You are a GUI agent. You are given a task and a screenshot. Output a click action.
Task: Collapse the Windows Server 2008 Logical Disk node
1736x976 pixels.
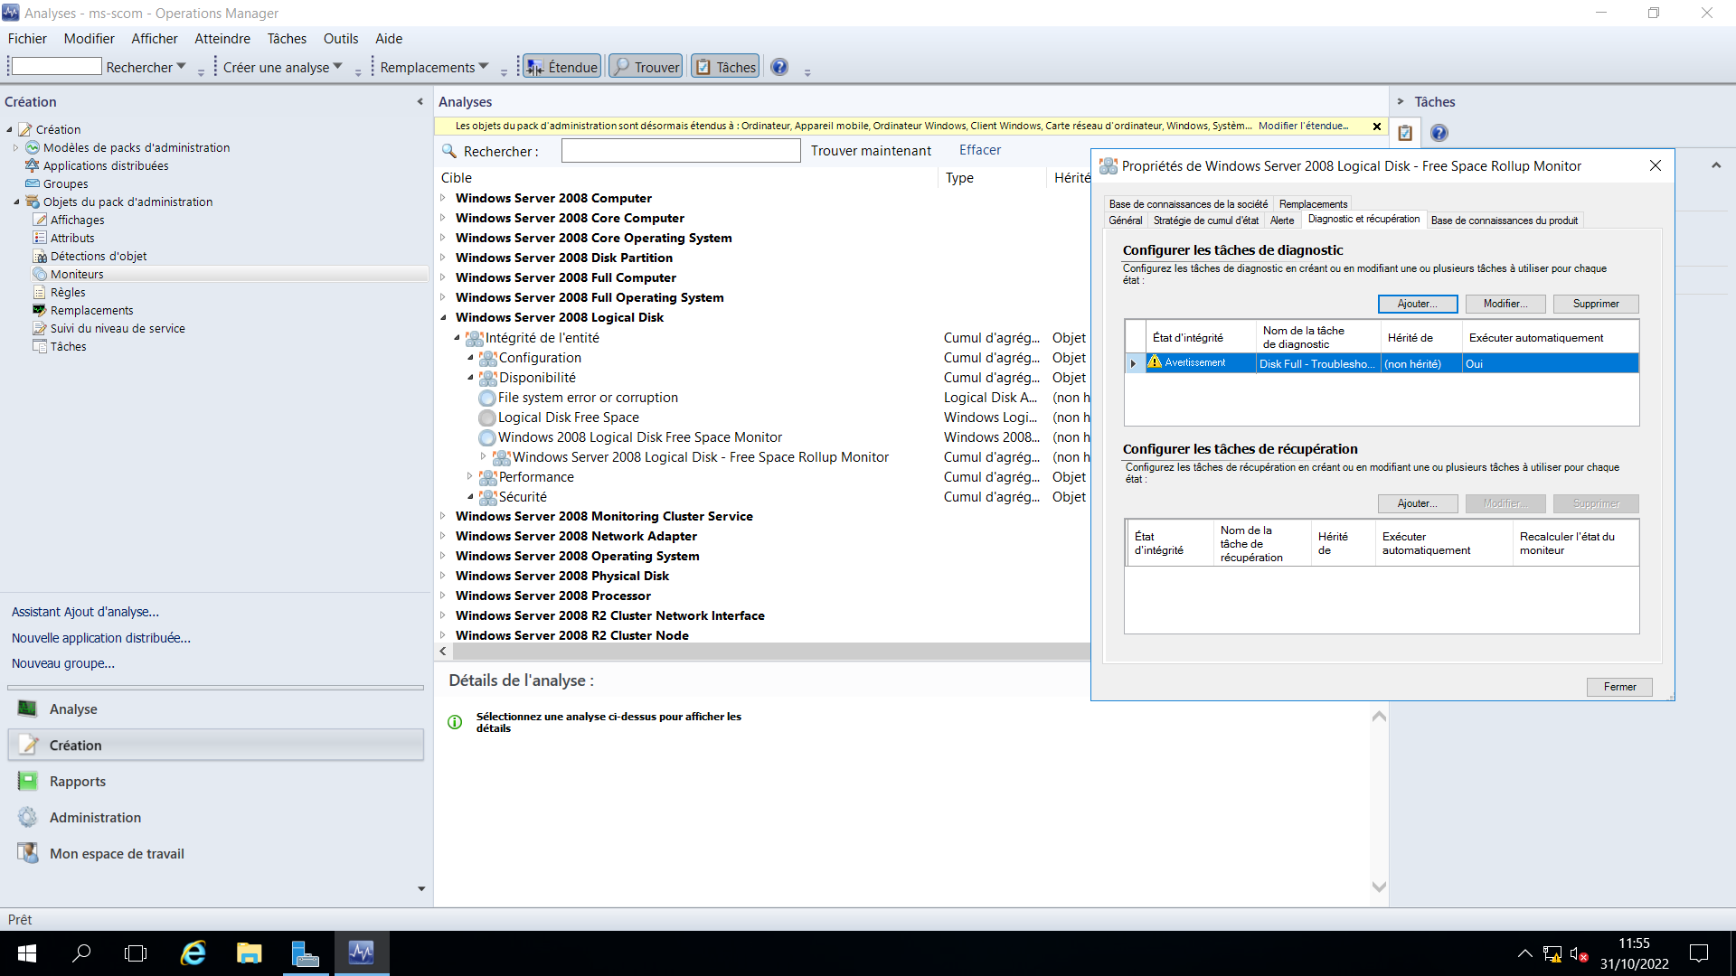(443, 317)
